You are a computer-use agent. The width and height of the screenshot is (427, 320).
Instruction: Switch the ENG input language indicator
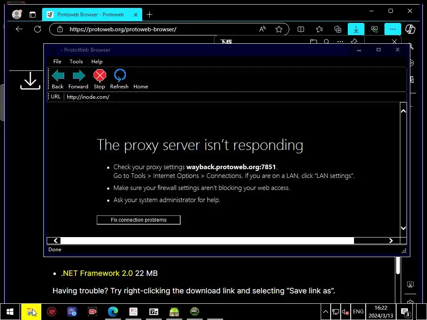click(x=358, y=312)
